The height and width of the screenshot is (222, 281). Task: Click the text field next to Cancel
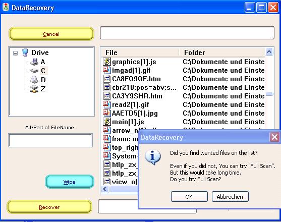pos(187,33)
